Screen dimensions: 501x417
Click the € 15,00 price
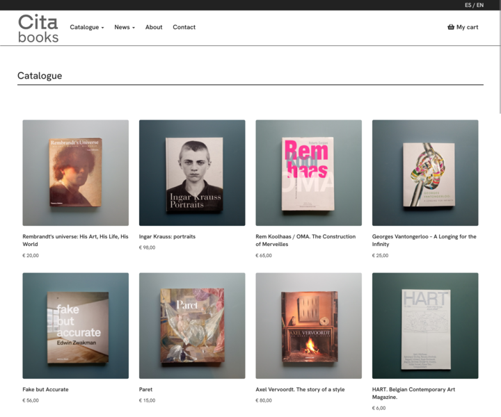point(147,400)
